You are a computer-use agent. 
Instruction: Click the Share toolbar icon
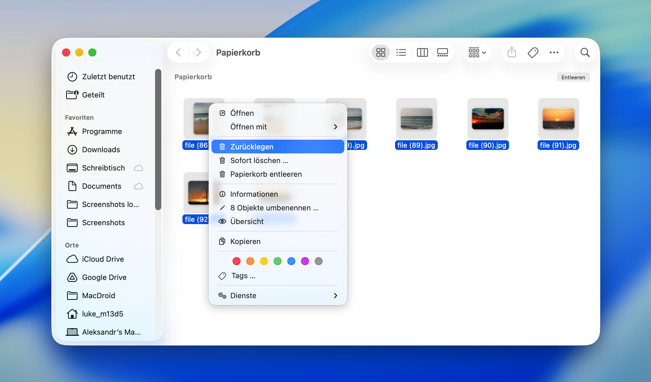coord(512,52)
